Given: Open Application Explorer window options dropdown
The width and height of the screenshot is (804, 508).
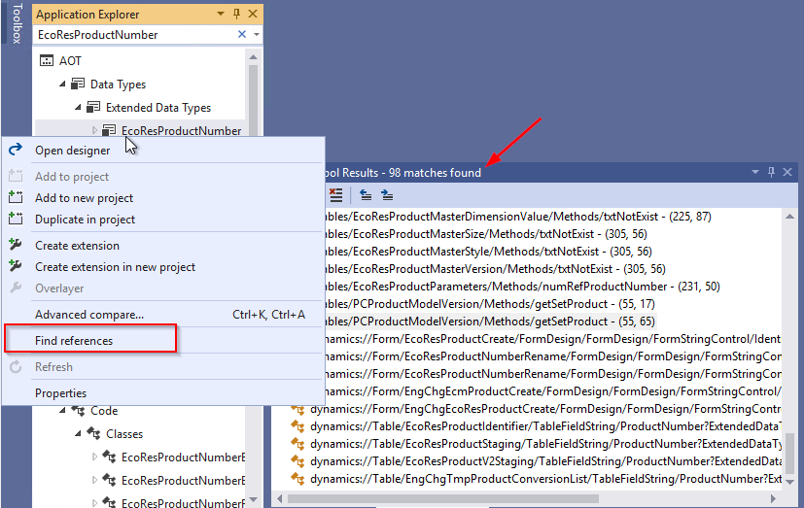Looking at the screenshot, I should click(x=221, y=14).
